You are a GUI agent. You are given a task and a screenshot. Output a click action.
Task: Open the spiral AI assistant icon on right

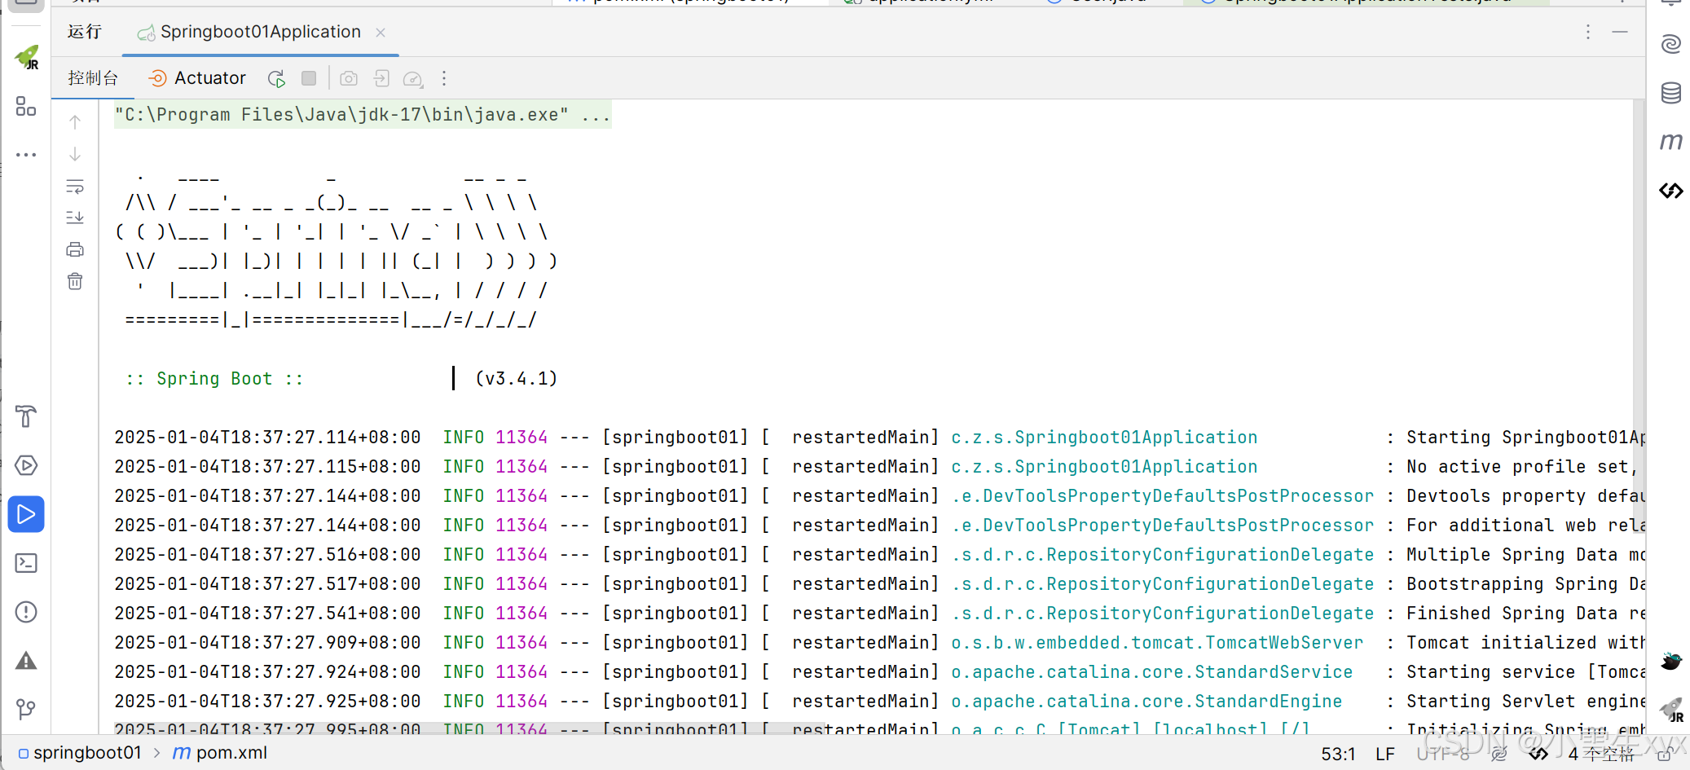[x=1671, y=43]
